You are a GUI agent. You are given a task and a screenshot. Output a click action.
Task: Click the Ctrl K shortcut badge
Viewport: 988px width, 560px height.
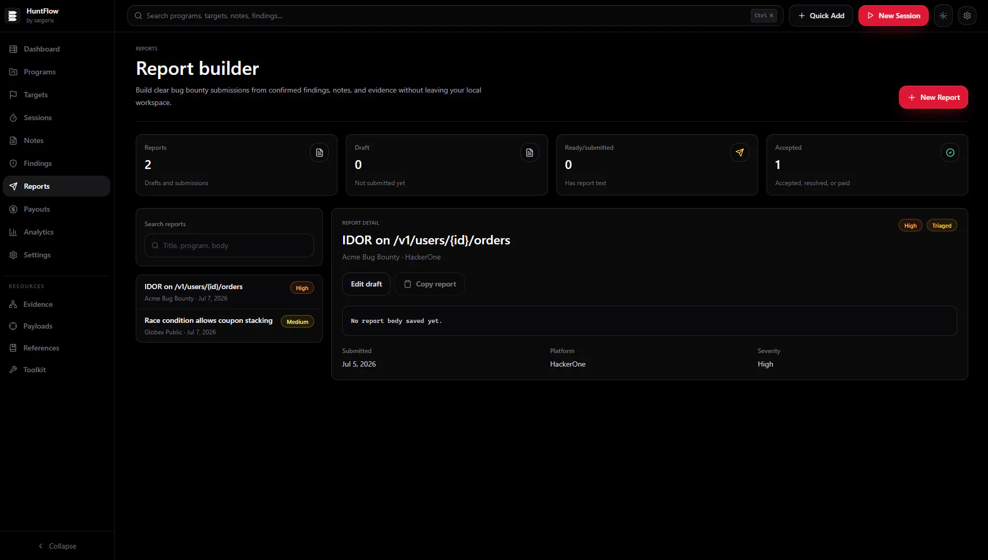coord(764,16)
